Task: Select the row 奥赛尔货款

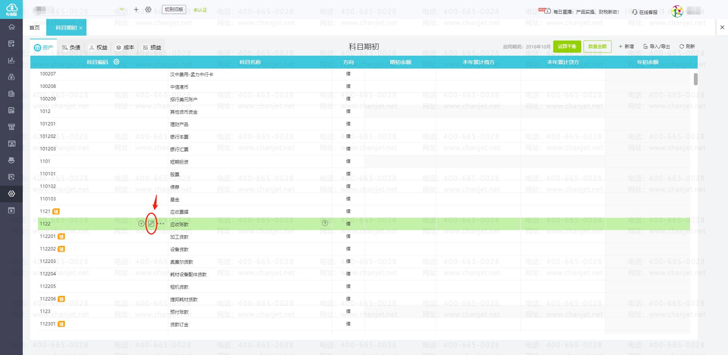Action: coord(364,261)
